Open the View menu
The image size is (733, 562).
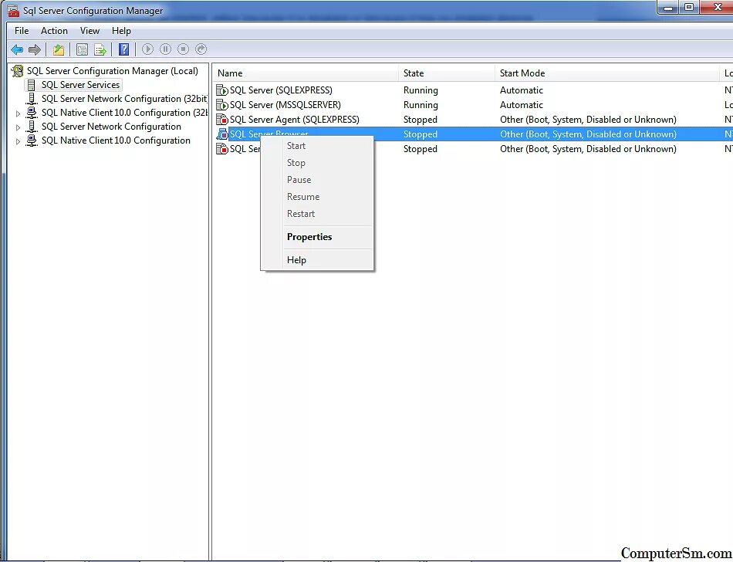tap(90, 31)
